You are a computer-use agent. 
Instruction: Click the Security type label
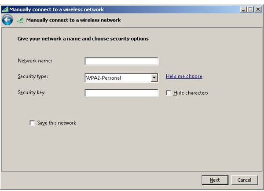tap(33, 77)
